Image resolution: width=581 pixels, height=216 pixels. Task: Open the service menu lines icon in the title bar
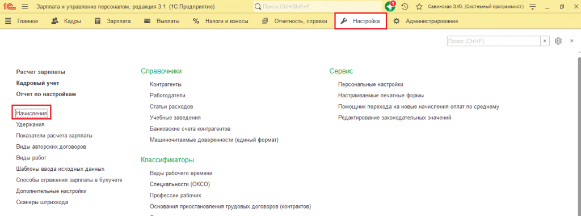pyautogui.click(x=533, y=7)
